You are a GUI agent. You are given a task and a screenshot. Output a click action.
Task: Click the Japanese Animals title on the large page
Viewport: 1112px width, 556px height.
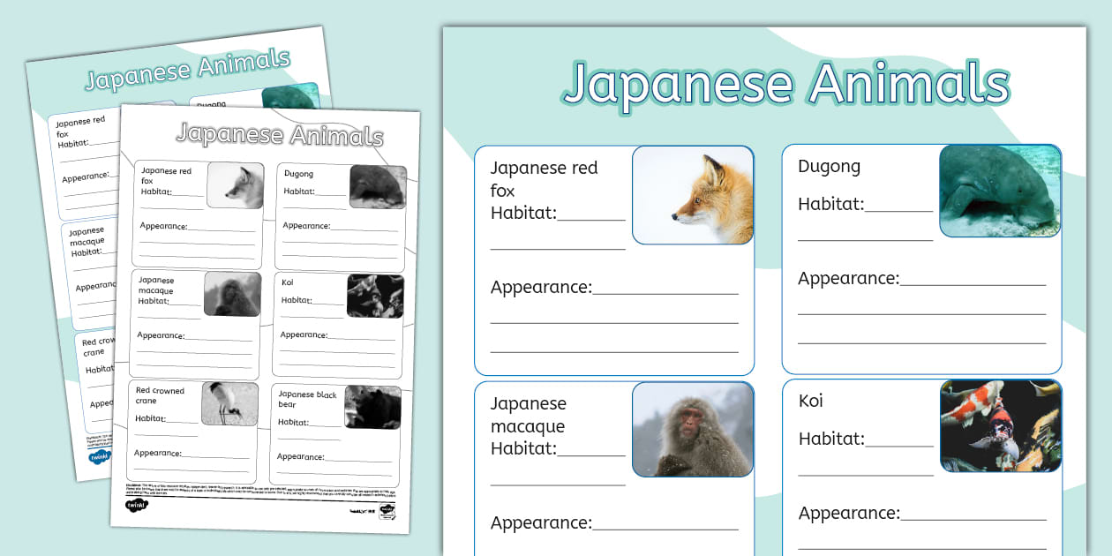(790, 84)
